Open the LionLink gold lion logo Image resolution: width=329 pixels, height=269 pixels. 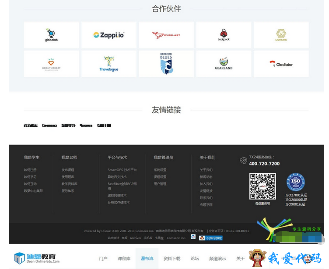point(281,35)
